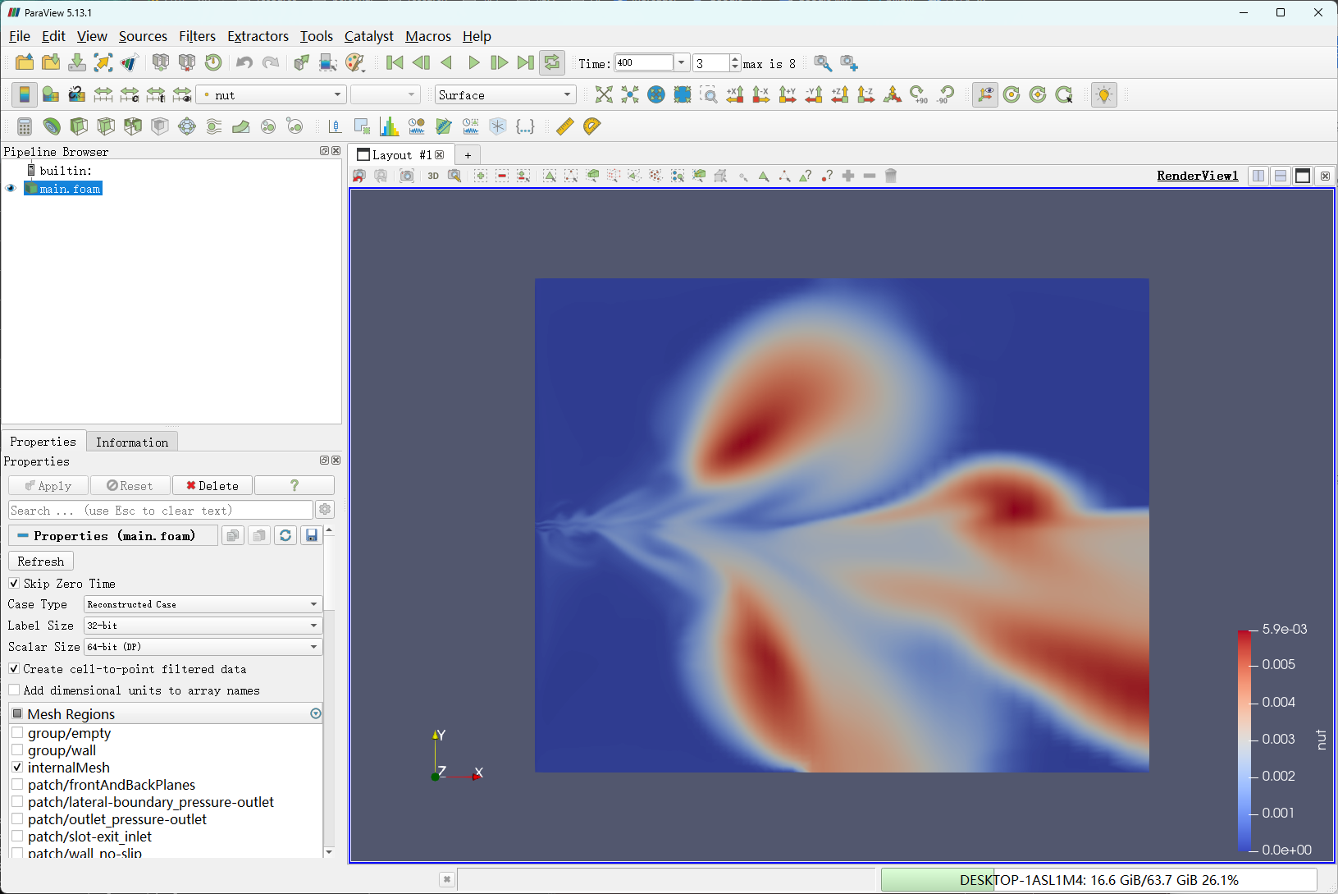Toggle main.foam visibility eye
The image size is (1338, 894).
coord(11,189)
